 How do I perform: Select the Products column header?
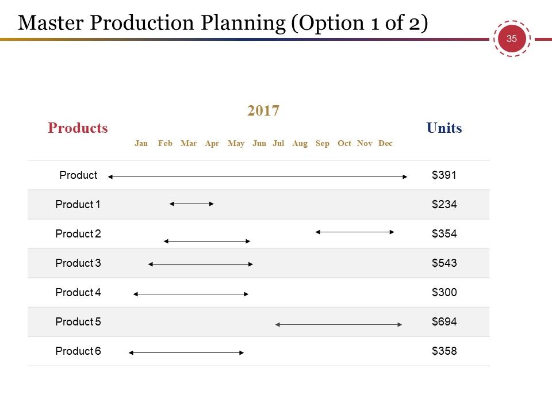pyautogui.click(x=78, y=128)
